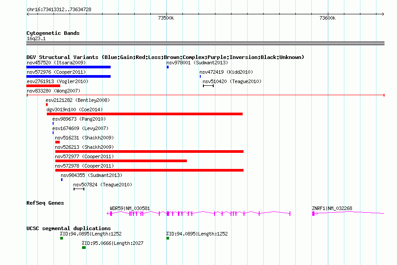Select the short red nsv516231 bar
The height and width of the screenshot is (265, 397).
click(58, 142)
